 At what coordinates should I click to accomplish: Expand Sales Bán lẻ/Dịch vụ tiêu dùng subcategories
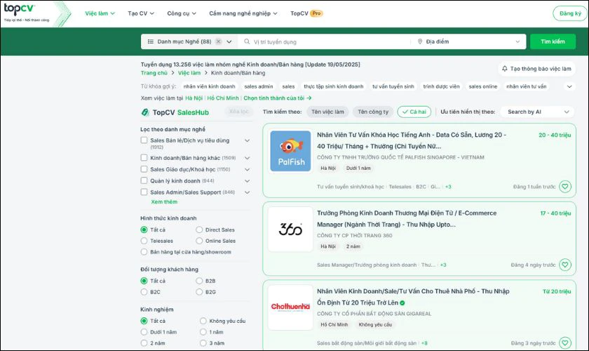247,140
